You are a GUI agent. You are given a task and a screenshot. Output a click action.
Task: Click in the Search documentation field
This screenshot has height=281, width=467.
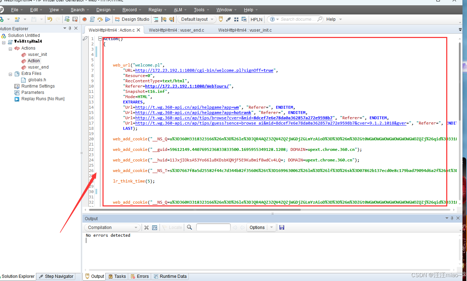point(298,19)
